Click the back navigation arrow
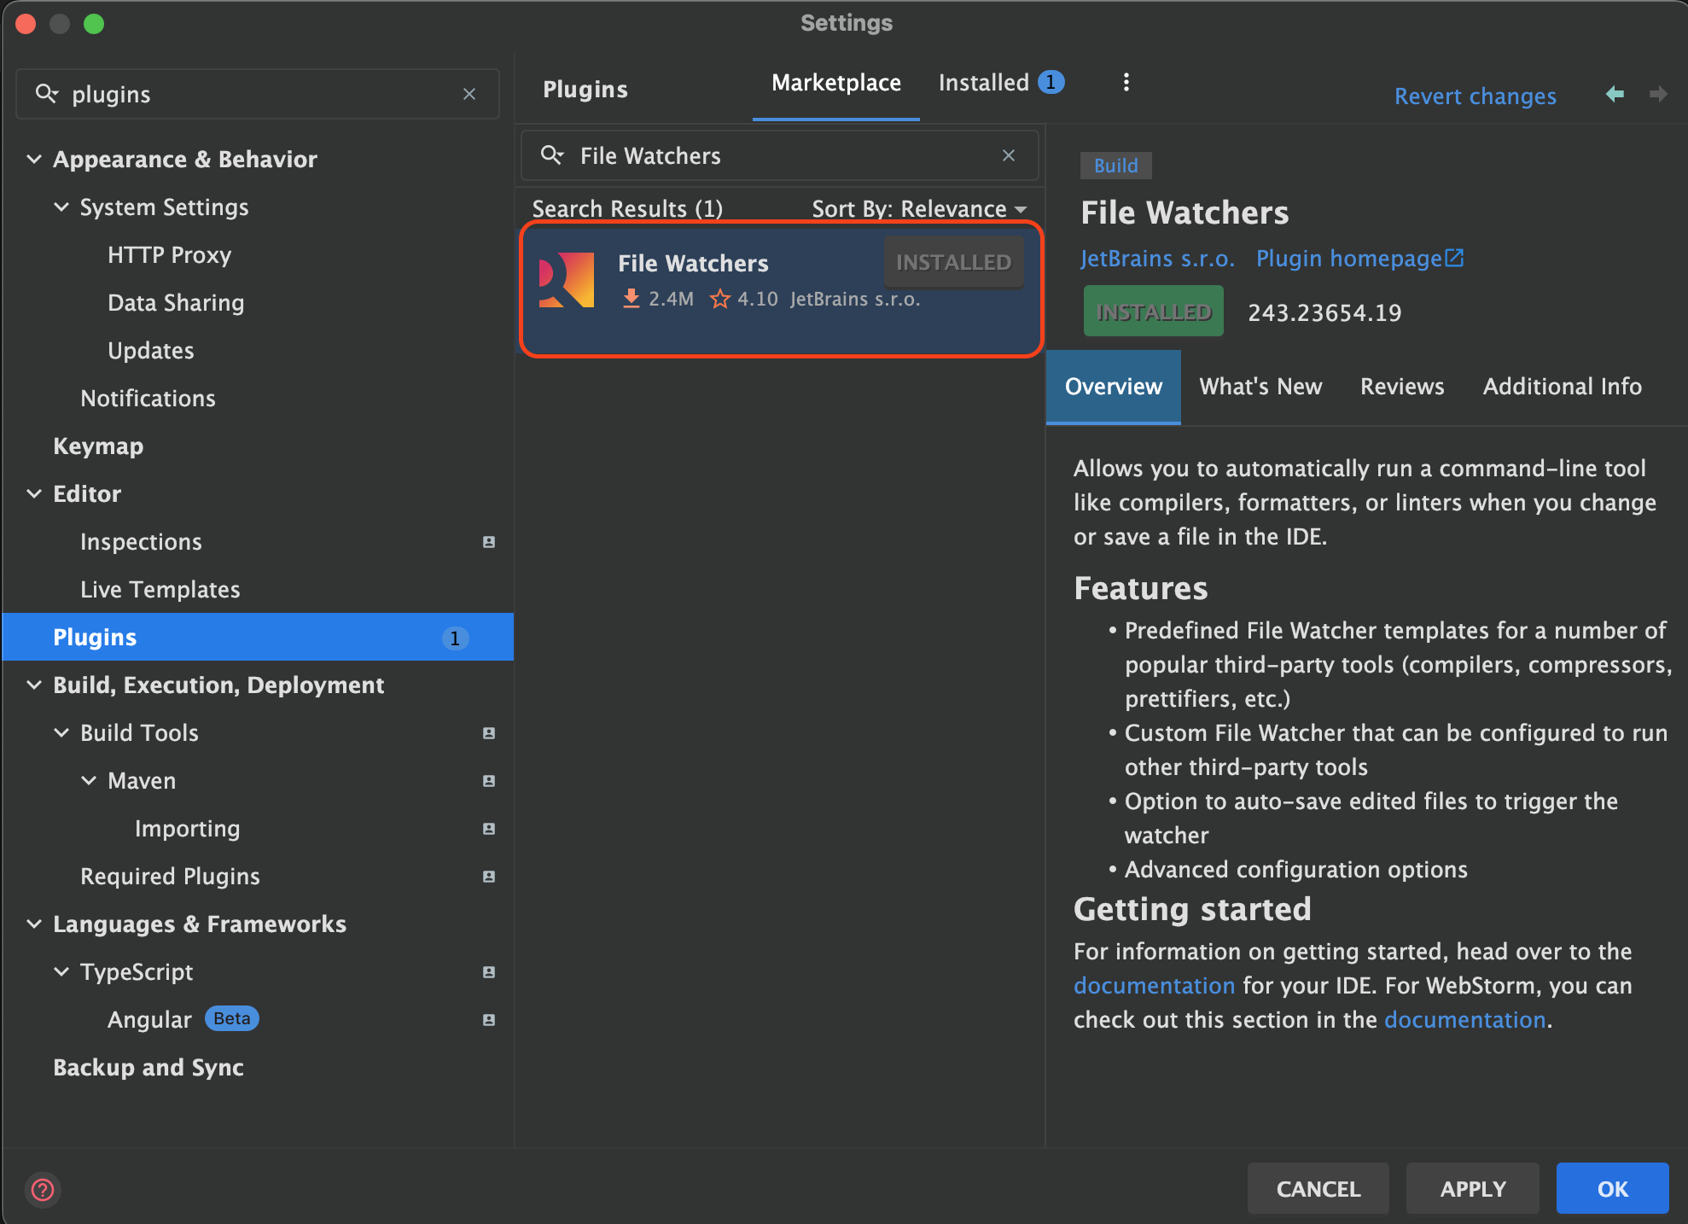 [x=1614, y=94]
